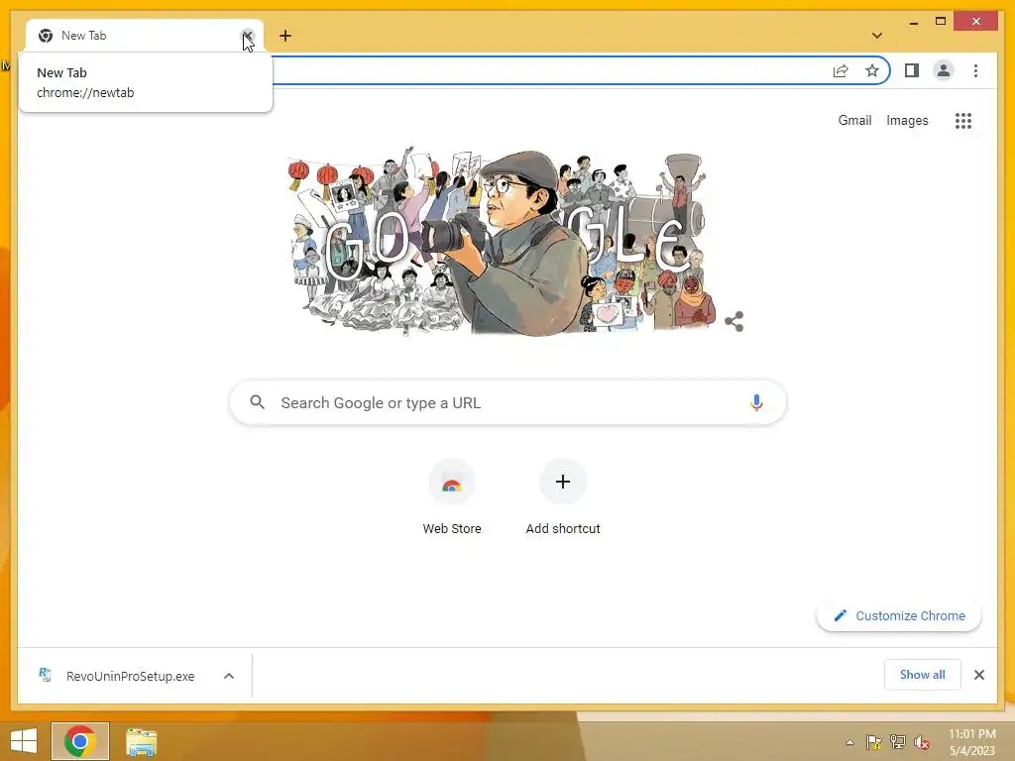Screen dimensions: 1015x761
Task: Minimize the Chrome window
Action: [x=913, y=22]
